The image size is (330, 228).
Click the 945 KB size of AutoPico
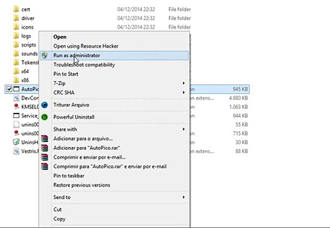click(x=240, y=89)
